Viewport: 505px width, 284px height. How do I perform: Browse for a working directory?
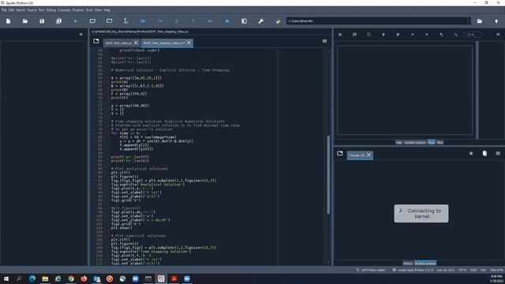[x=480, y=21]
